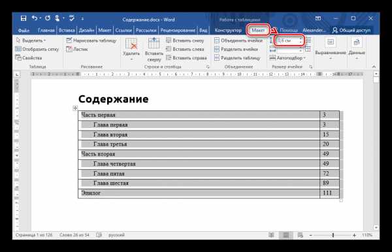Expand the AutoFit dropdown (Автоподбор)

coord(287,58)
